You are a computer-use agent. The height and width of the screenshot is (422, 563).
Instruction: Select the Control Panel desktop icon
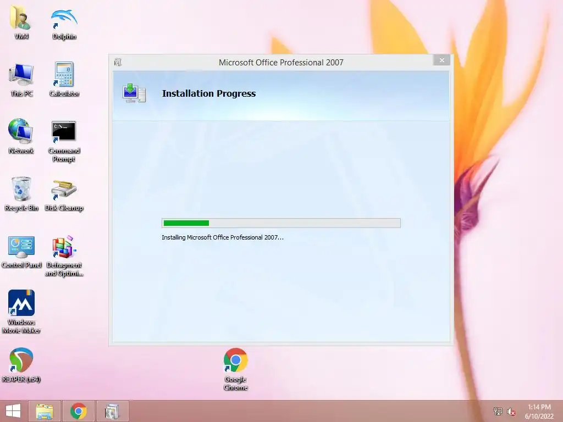point(21,252)
